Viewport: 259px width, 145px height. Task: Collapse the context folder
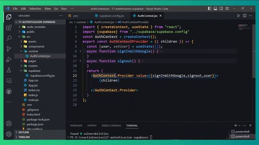pyautogui.click(x=21, y=51)
